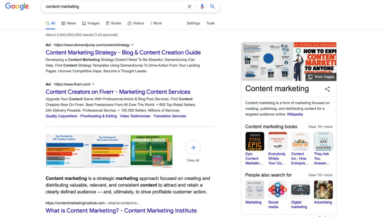Screen dimensions: 387x217
Task: Click the About 2,550,000,000 results text
Action: pyautogui.click(x=82, y=35)
